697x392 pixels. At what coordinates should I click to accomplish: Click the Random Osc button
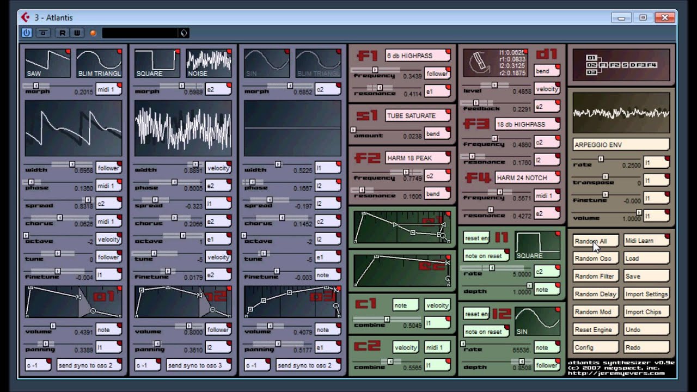[x=596, y=259]
